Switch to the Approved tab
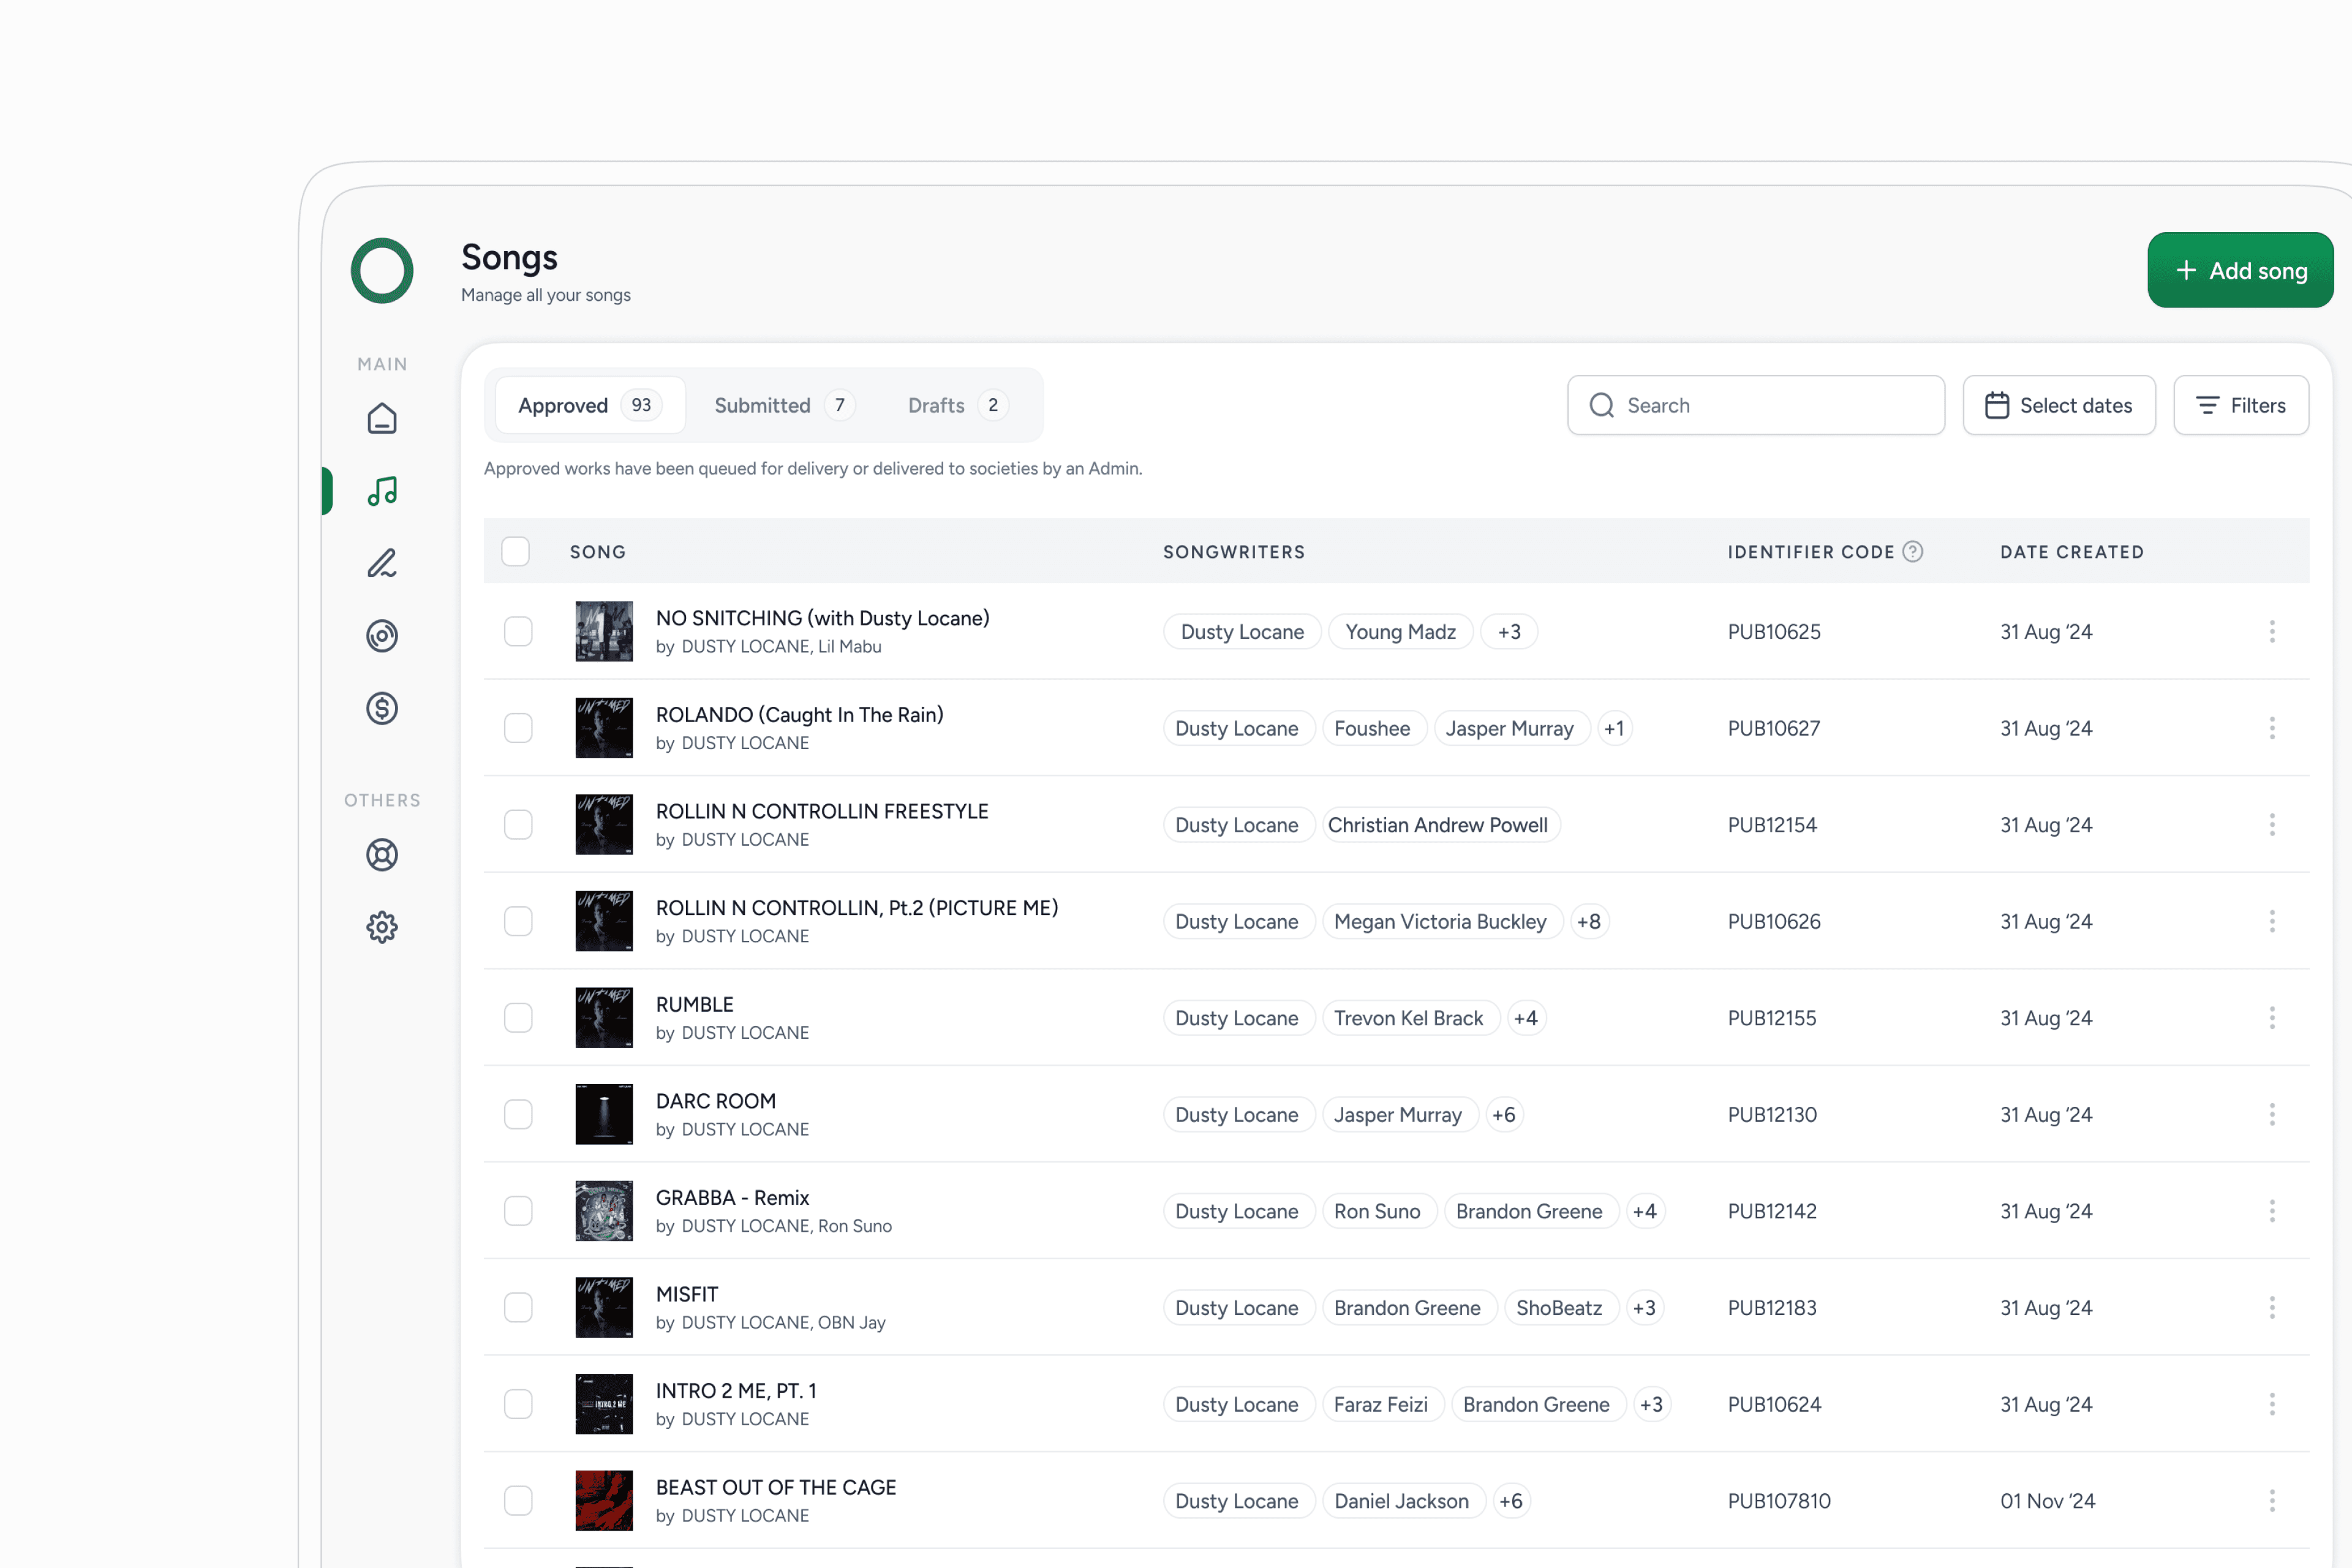The height and width of the screenshot is (1568, 2352). tap(590, 405)
